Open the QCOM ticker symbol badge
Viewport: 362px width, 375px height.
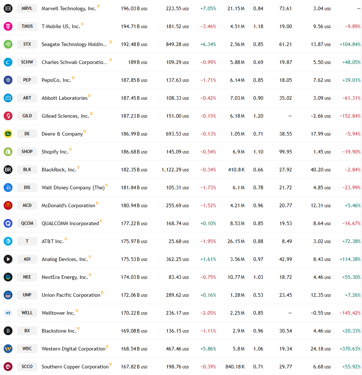pyautogui.click(x=27, y=223)
